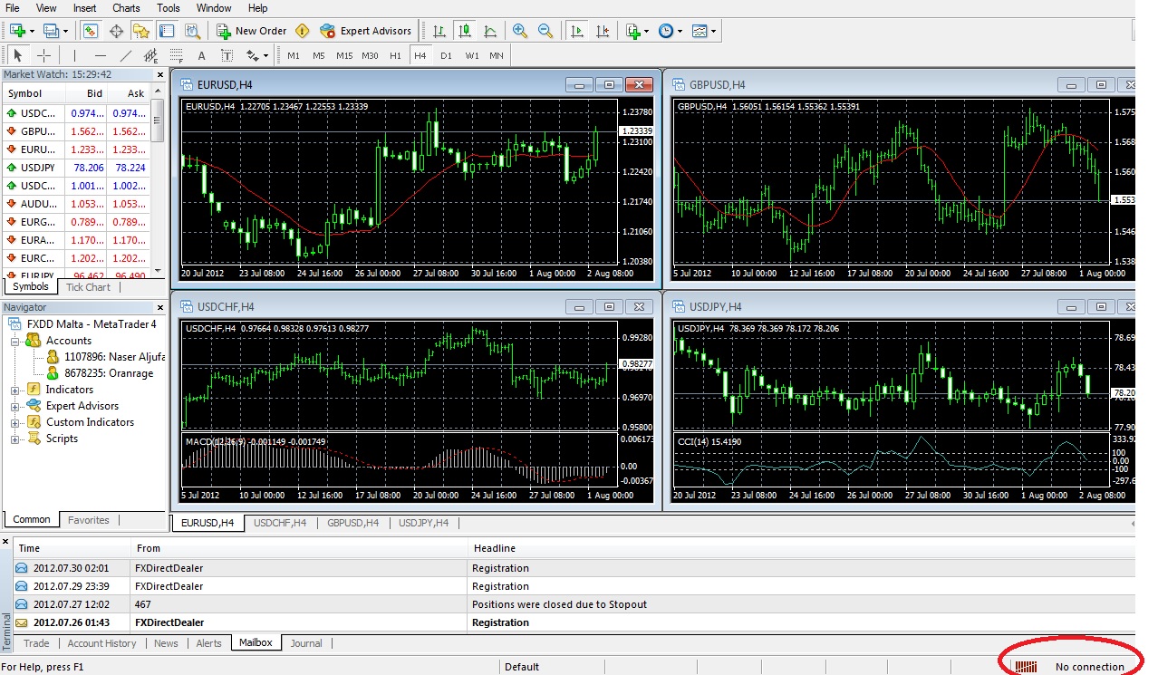Switch timeframe to M5
The width and height of the screenshot is (1158, 675).
coord(319,55)
